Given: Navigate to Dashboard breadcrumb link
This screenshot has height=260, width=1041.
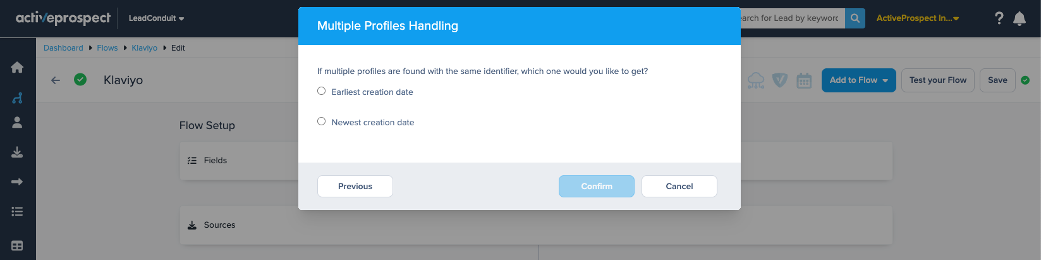Looking at the screenshot, I should pyautogui.click(x=63, y=48).
